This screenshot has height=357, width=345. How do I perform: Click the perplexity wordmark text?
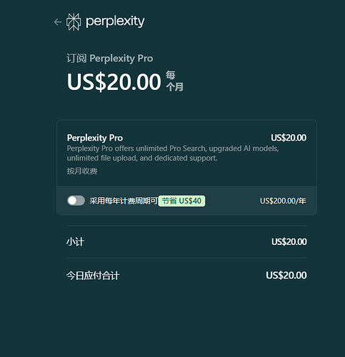coord(115,21)
